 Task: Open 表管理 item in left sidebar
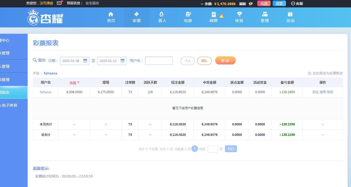pyautogui.click(x=14, y=80)
